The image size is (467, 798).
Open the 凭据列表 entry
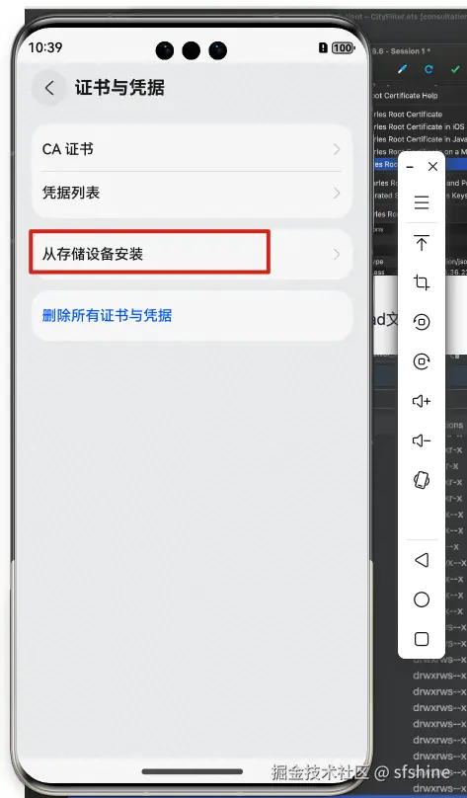[192, 194]
